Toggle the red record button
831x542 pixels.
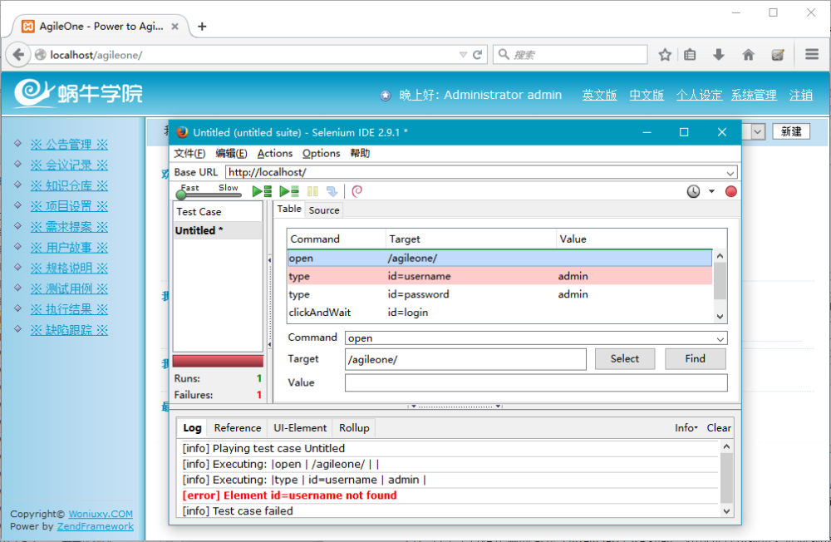(x=730, y=191)
